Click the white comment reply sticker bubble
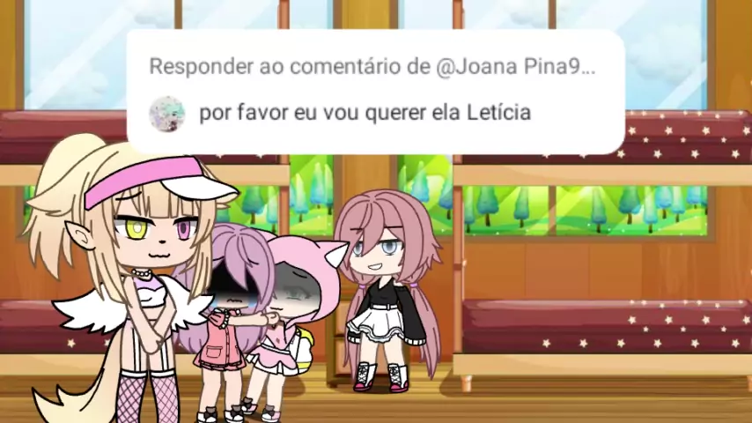 (x=375, y=92)
